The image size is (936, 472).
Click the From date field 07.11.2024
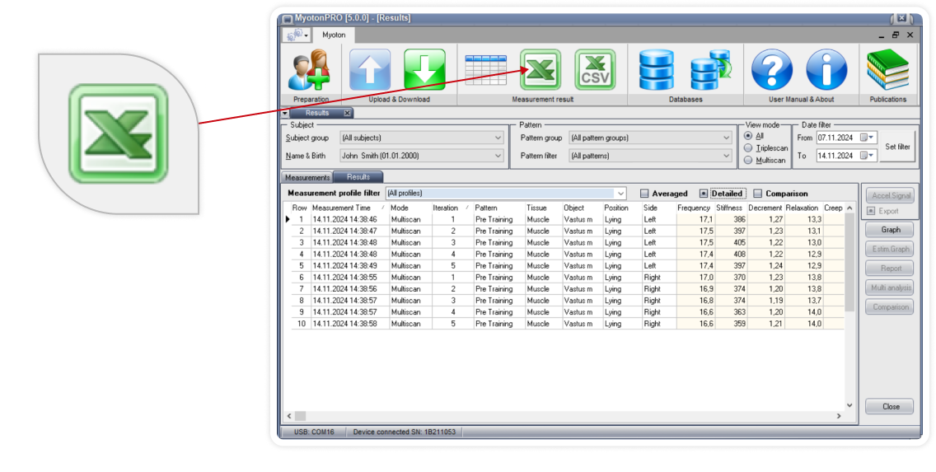click(x=837, y=138)
